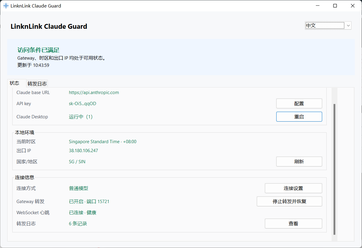Click the LinknLink Claude Guard title bar icon
362x248 pixels.
(6, 6)
